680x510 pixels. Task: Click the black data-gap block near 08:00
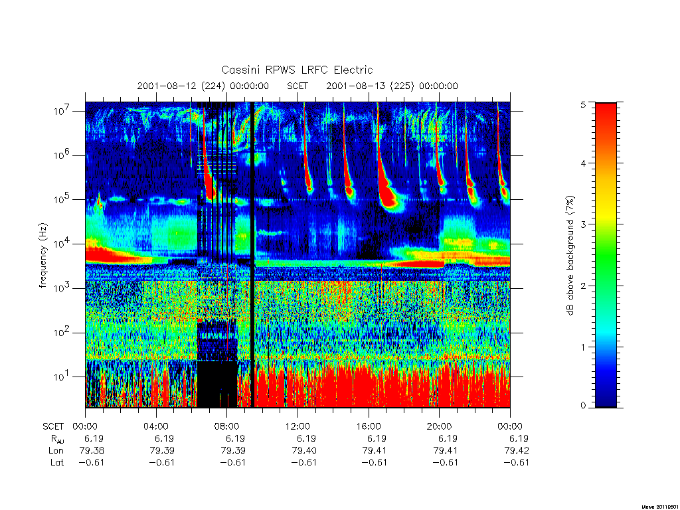point(217,384)
